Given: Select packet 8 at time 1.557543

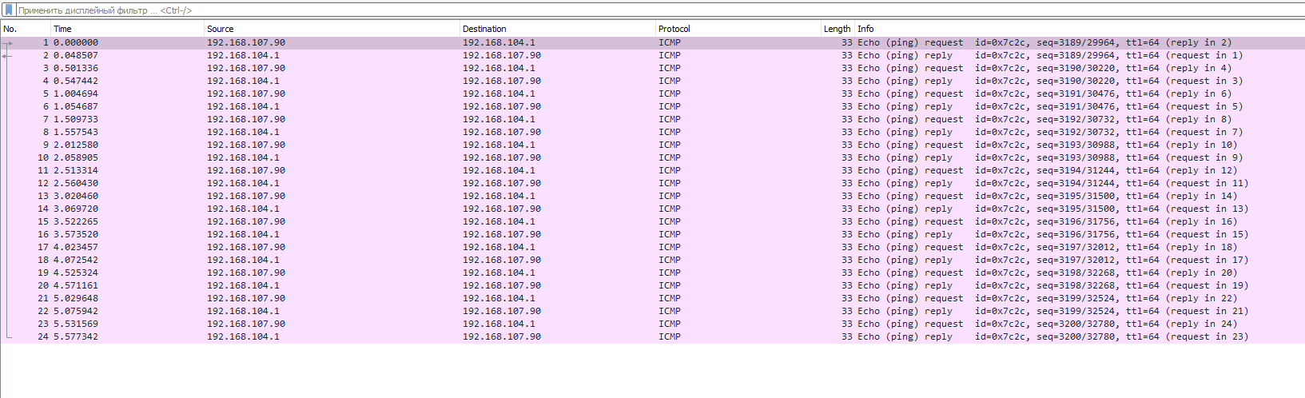Looking at the screenshot, I should (652, 133).
